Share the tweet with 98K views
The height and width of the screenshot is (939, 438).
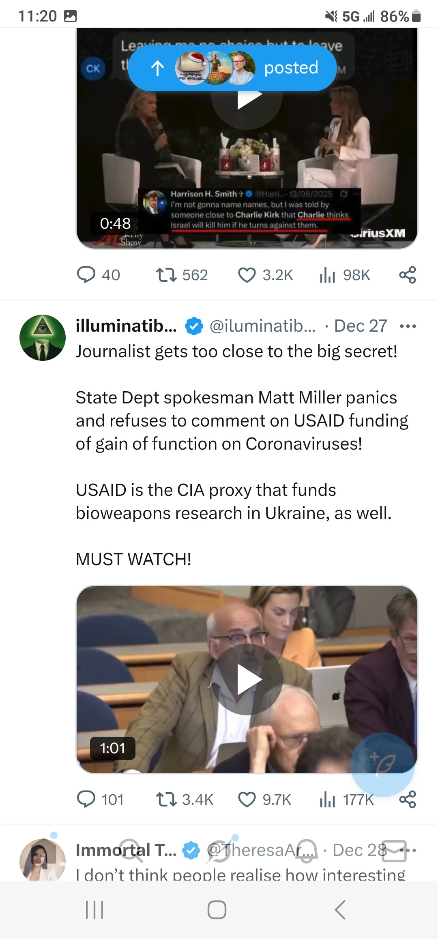[x=408, y=275]
